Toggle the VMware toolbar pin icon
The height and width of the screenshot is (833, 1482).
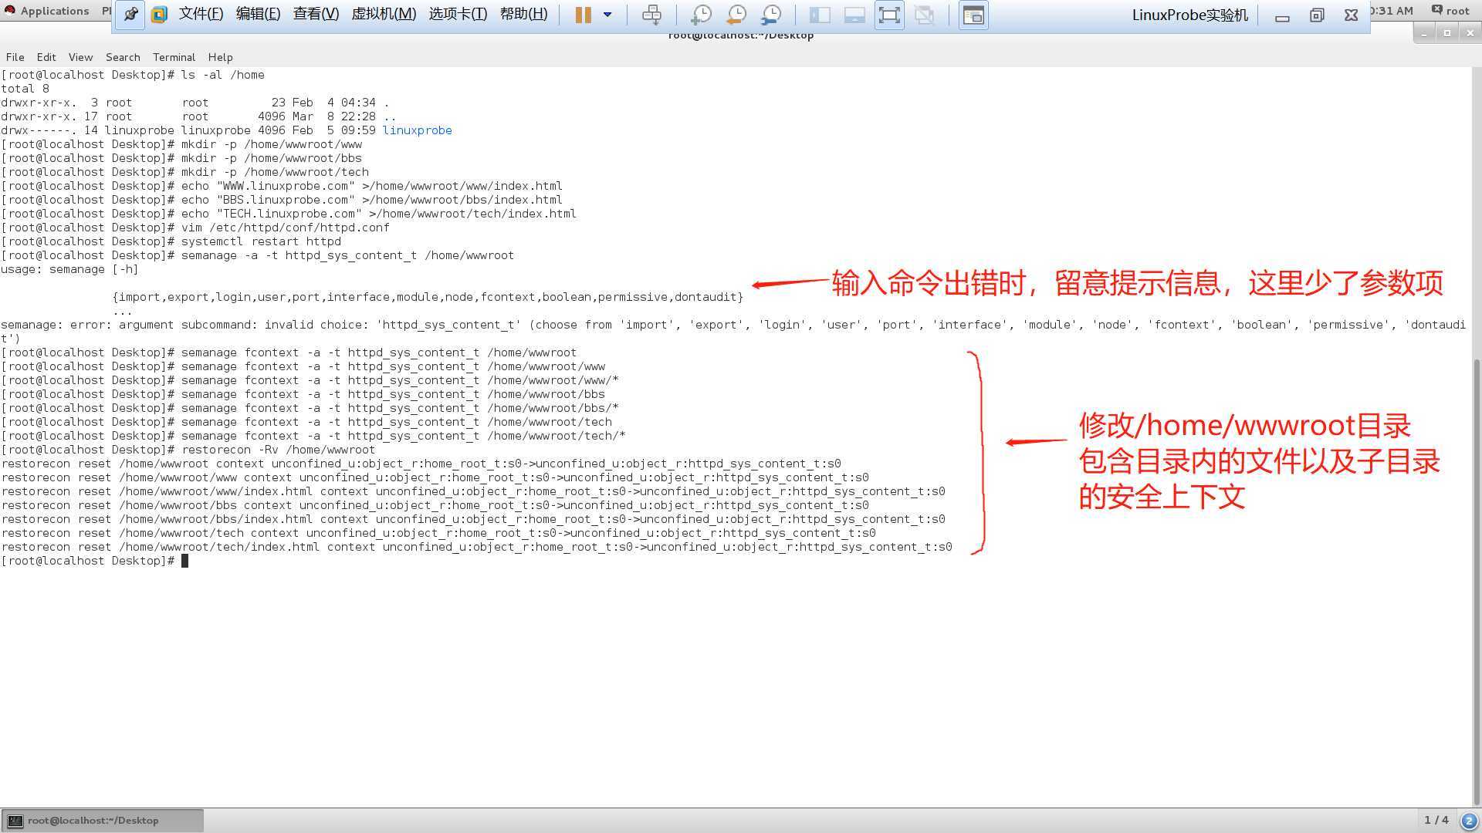(130, 15)
